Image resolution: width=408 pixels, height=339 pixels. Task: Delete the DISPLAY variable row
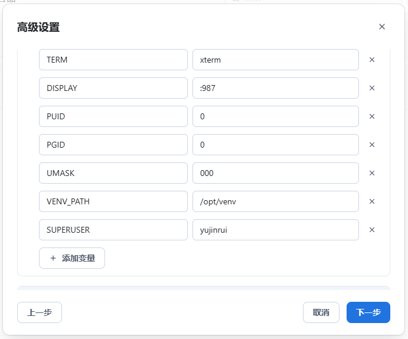click(372, 88)
